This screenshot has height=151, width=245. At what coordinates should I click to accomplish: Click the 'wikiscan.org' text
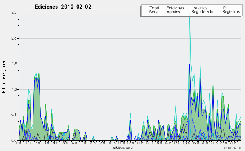pos(122,147)
